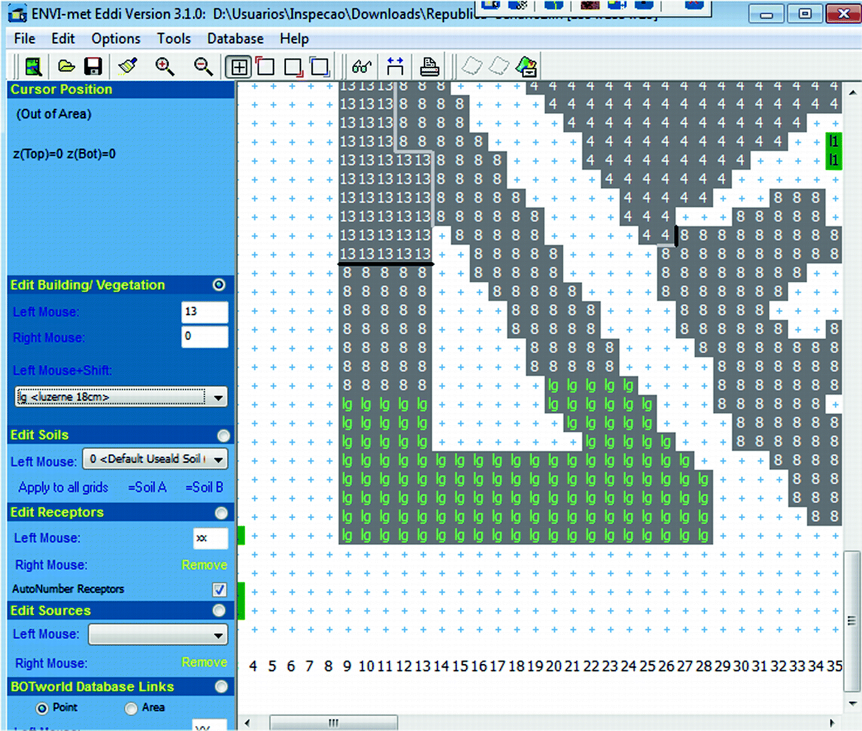Click Apply to all grids

coord(63,488)
